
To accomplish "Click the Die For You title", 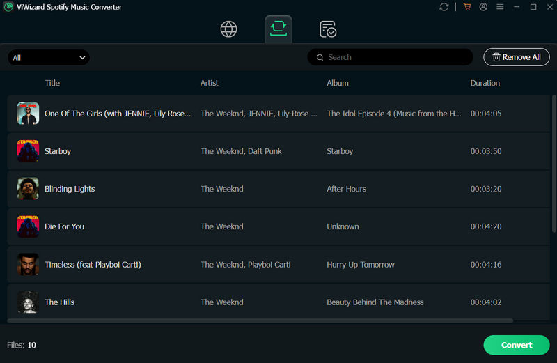I will pos(64,226).
